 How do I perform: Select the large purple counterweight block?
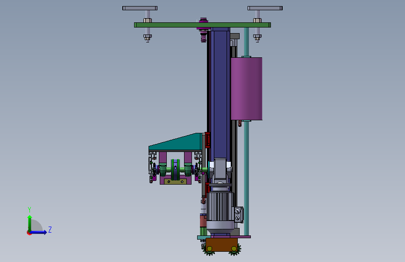[246, 89]
